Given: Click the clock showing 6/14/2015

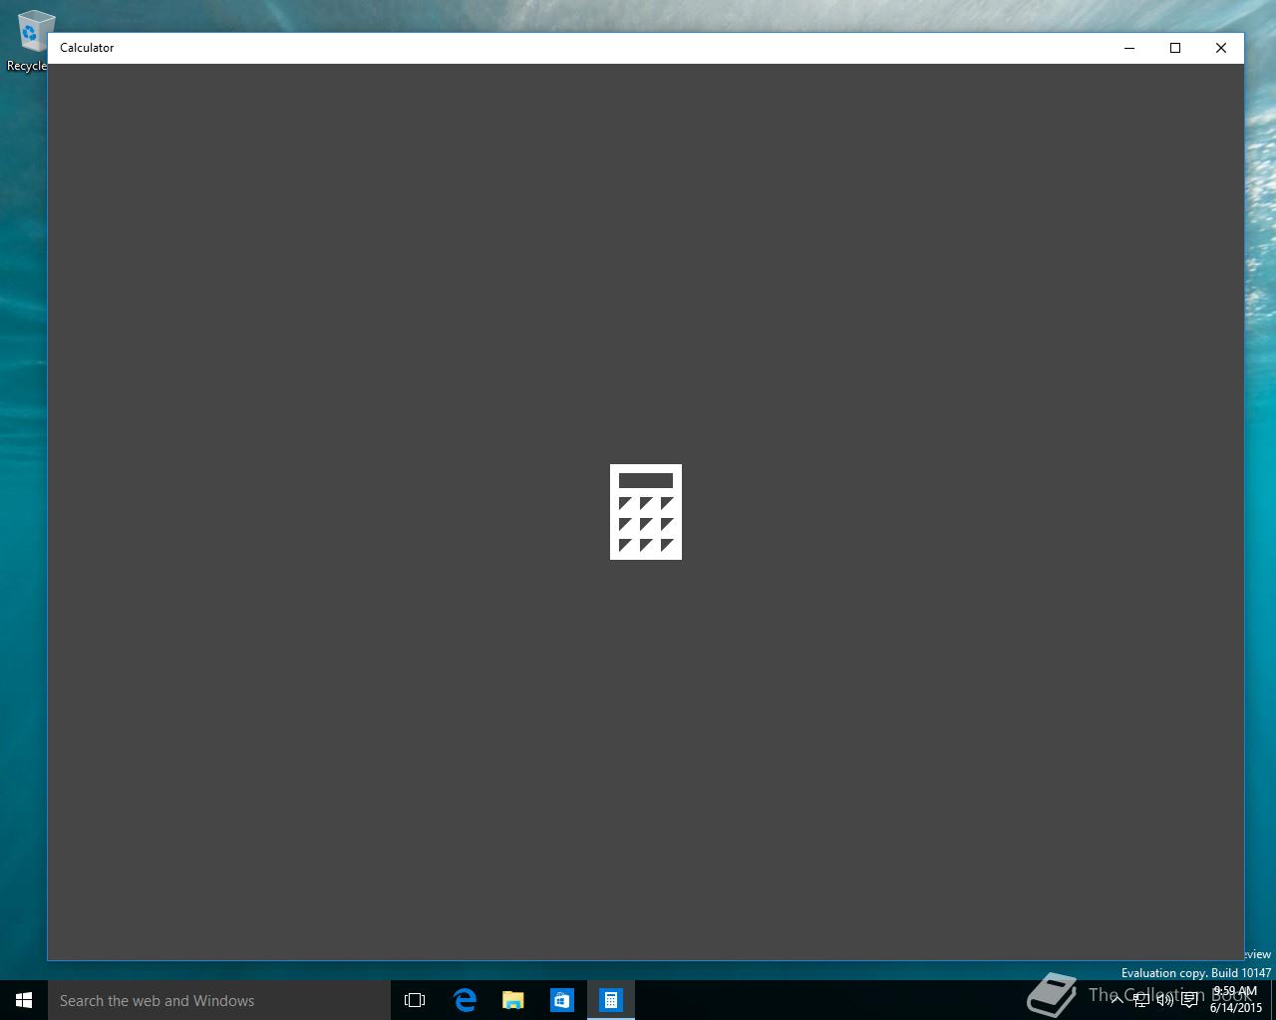Looking at the screenshot, I should pos(1236,1000).
